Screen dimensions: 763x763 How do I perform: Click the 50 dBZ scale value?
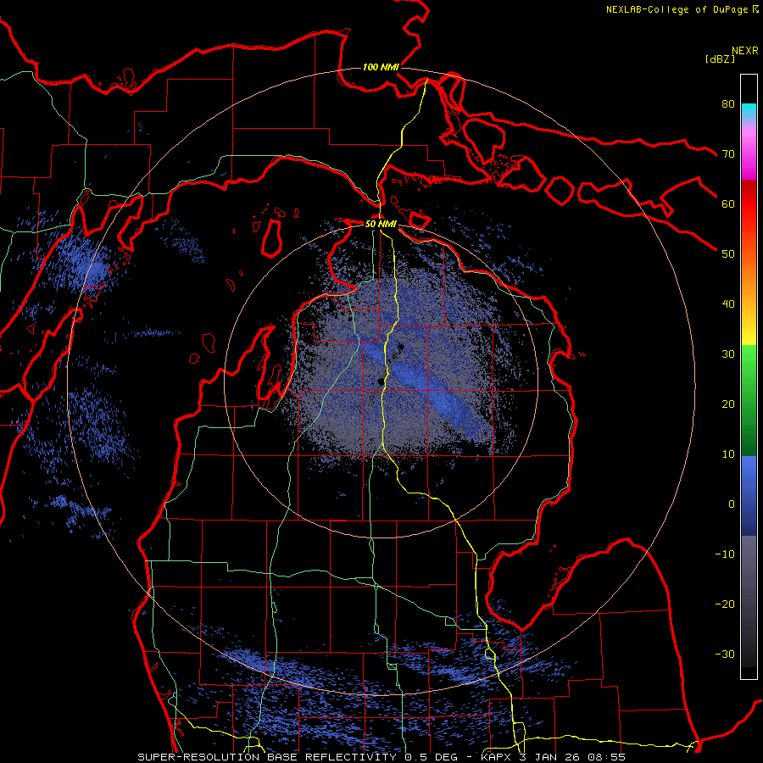pos(728,254)
